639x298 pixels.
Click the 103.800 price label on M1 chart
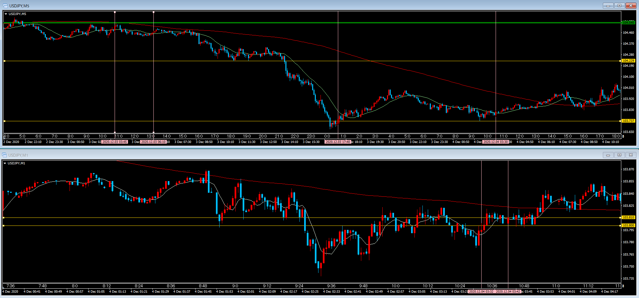point(628,226)
